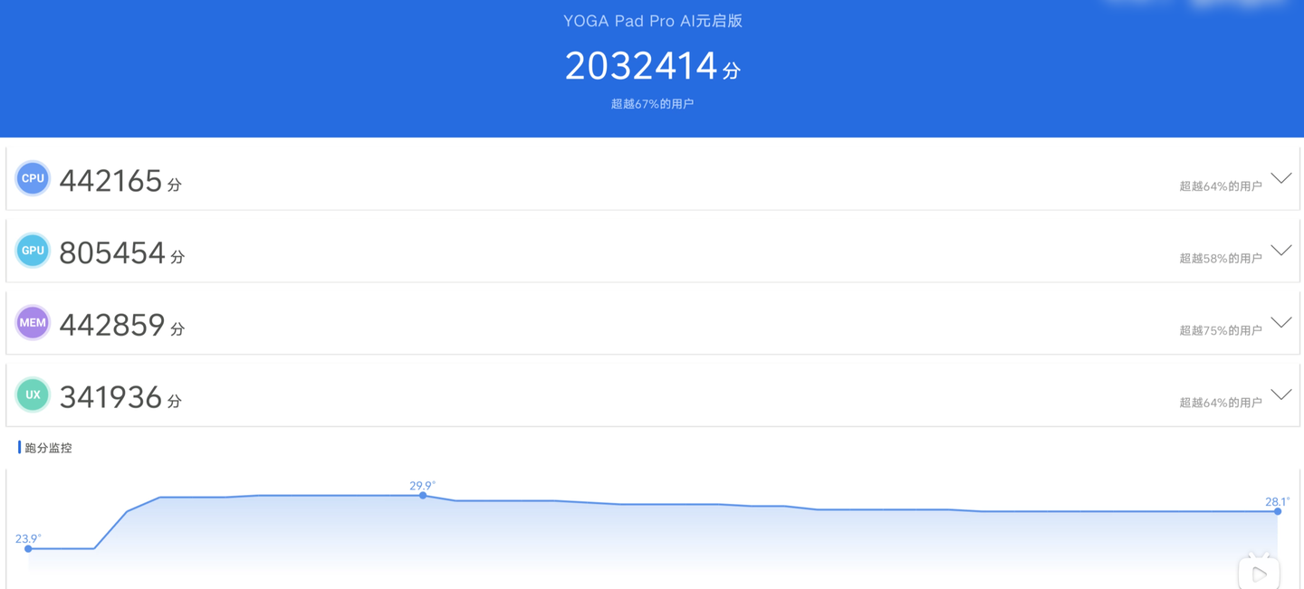Click the green UX score icon

33,394
